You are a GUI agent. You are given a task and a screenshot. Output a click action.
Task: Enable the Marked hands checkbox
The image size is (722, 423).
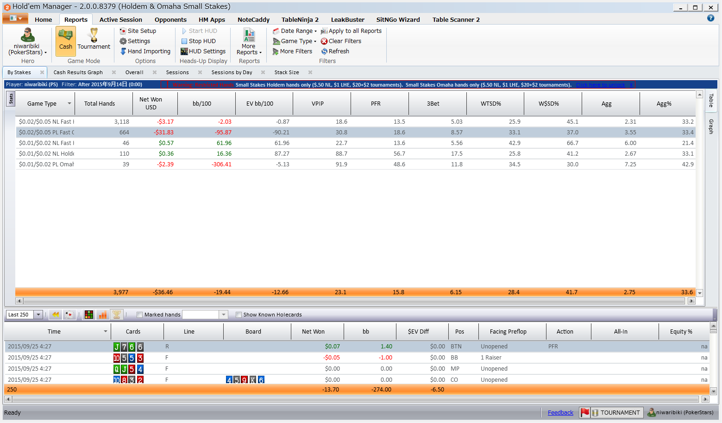click(139, 315)
